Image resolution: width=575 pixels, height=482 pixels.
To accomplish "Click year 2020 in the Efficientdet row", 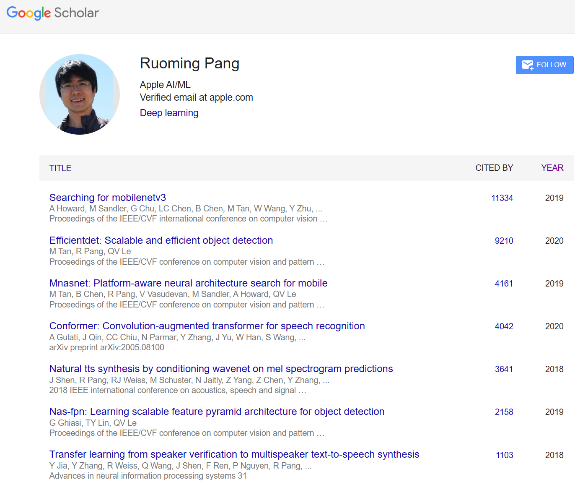I will click(554, 241).
